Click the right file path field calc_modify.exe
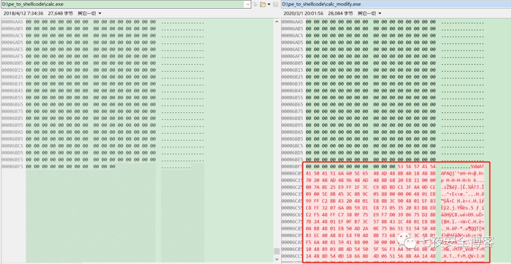The width and height of the screenshot is (511, 264). [396, 4]
